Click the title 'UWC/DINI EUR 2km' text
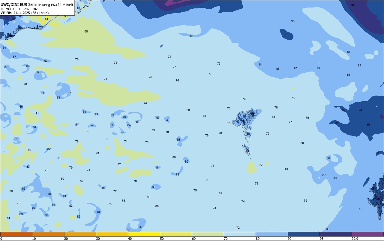Image resolution: width=384 pixels, height=241 pixels. click(x=18, y=5)
